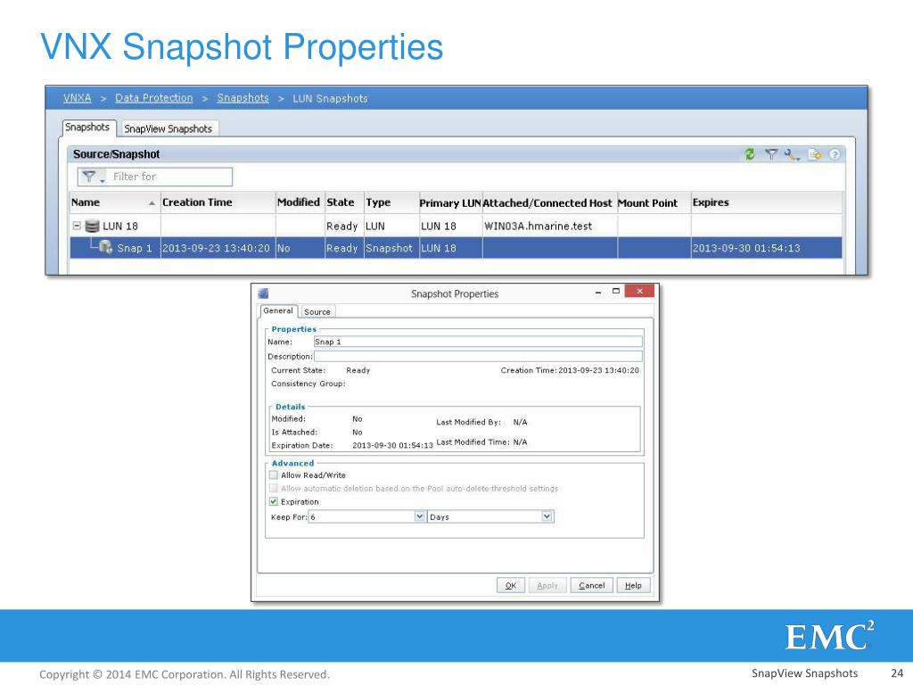
Task: Click the LUN 18 disk icon
Action: (92, 226)
